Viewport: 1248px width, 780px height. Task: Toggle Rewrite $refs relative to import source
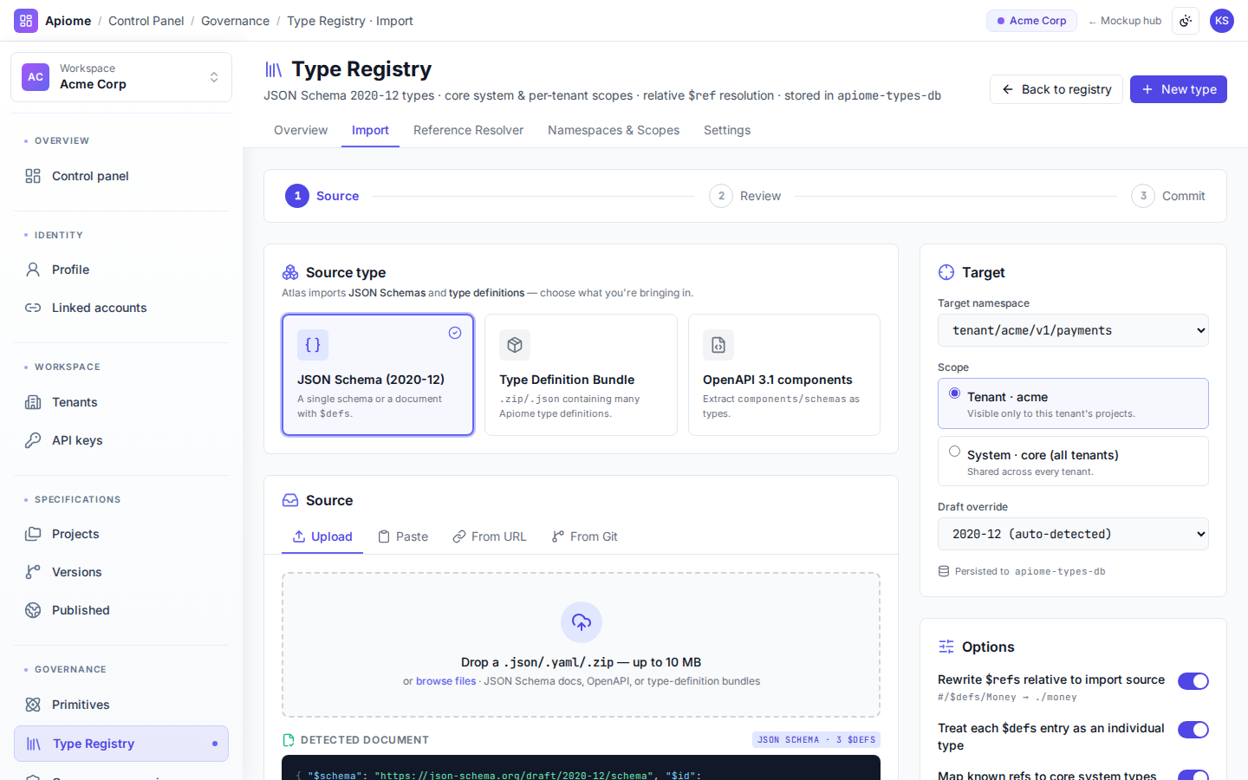1193,681
